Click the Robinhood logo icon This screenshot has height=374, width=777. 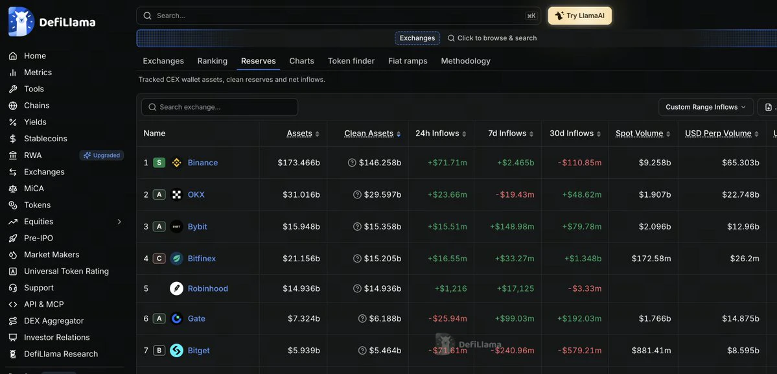[176, 288]
